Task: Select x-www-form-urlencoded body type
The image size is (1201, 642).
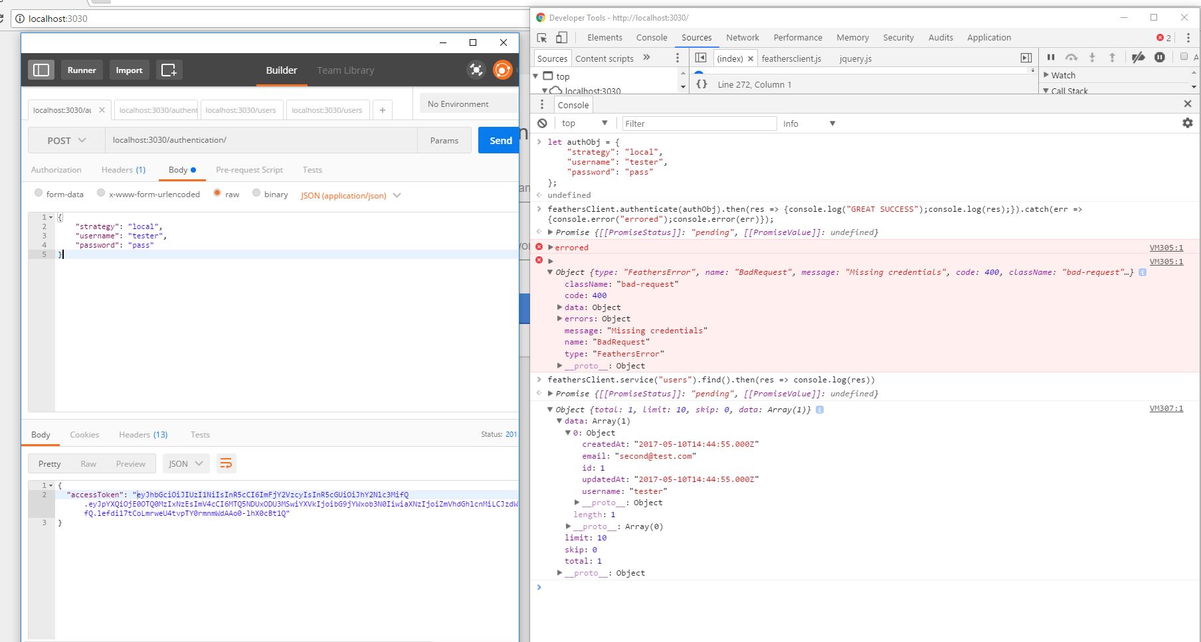Action: coord(101,193)
